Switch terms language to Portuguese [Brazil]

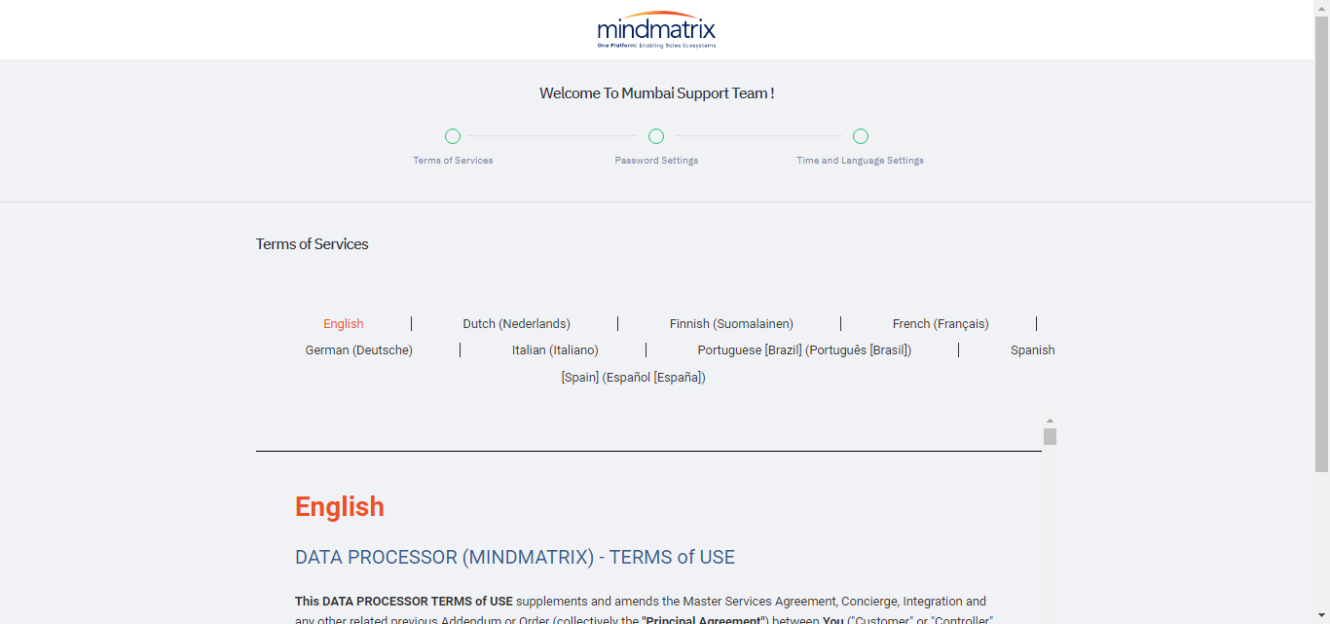(x=804, y=350)
